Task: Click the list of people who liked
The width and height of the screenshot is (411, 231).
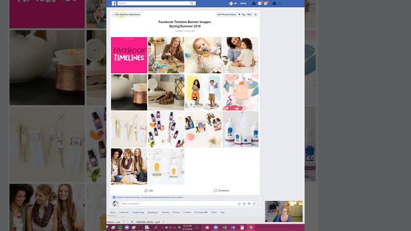Action: tap(150, 197)
